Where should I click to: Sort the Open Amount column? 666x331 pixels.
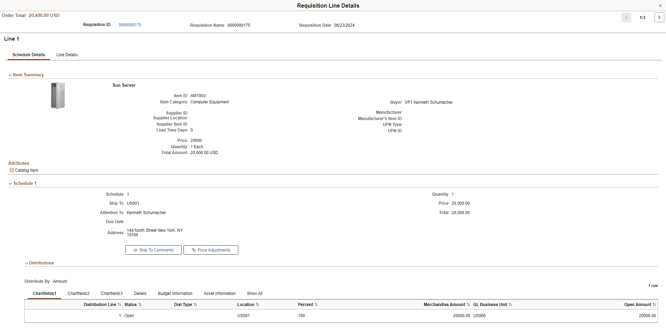(x=654, y=304)
